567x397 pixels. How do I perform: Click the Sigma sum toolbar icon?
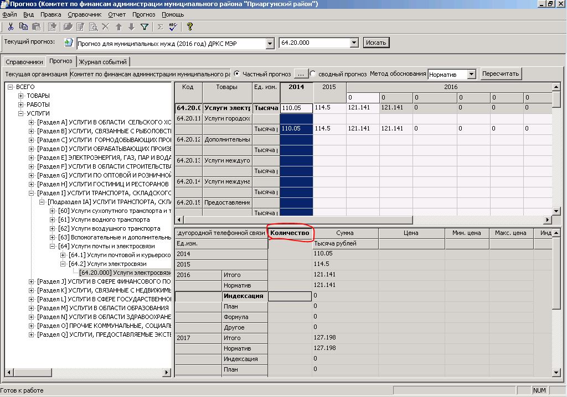[161, 27]
